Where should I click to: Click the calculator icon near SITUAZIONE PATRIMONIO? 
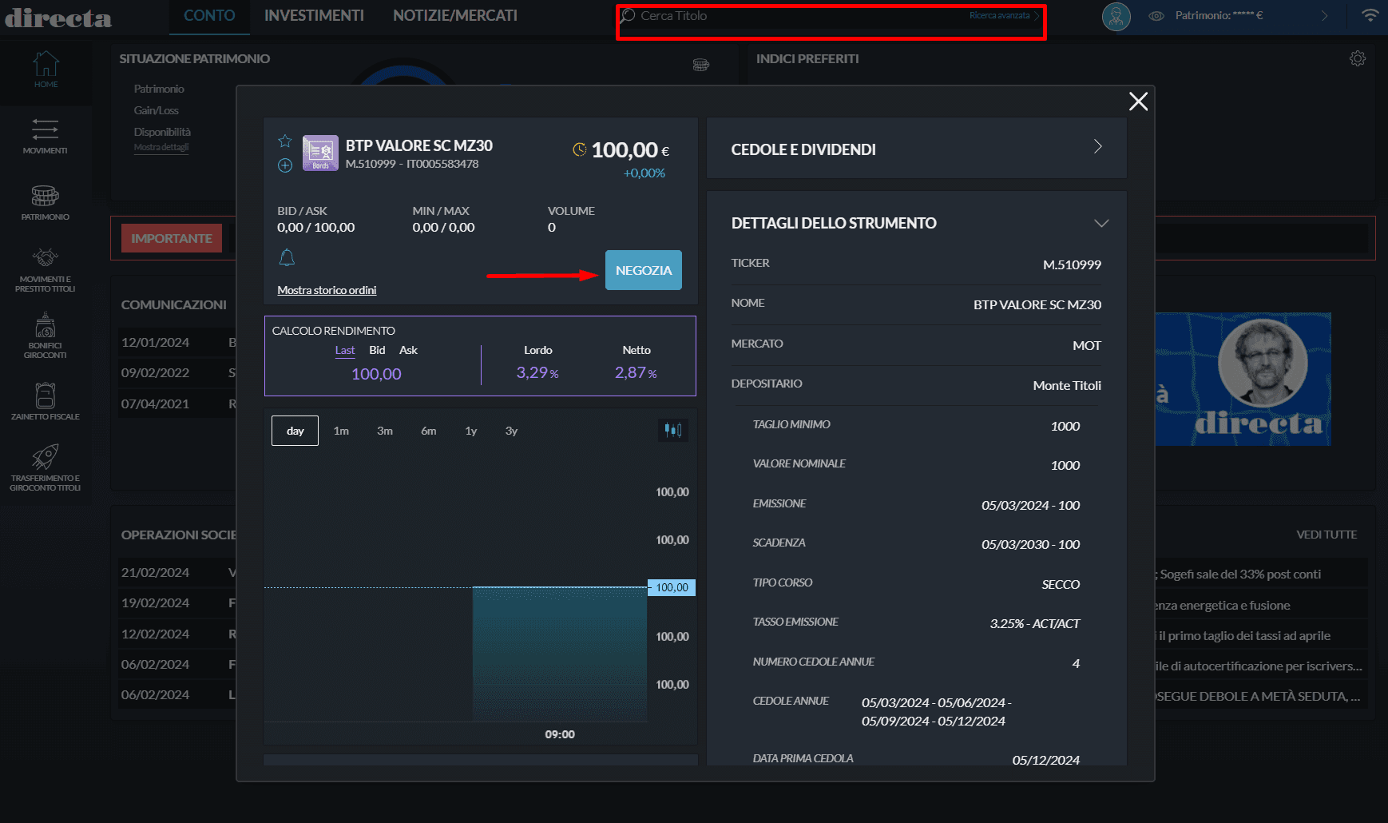pyautogui.click(x=701, y=65)
